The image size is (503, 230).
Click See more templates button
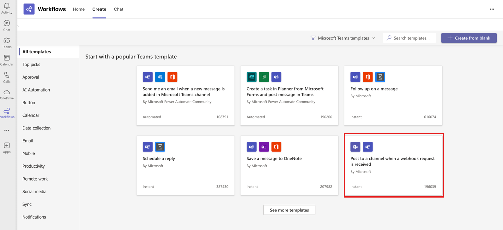click(x=289, y=210)
